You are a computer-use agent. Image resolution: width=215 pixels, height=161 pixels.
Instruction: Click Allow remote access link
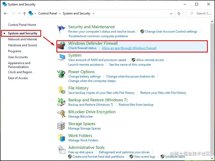click(150, 60)
